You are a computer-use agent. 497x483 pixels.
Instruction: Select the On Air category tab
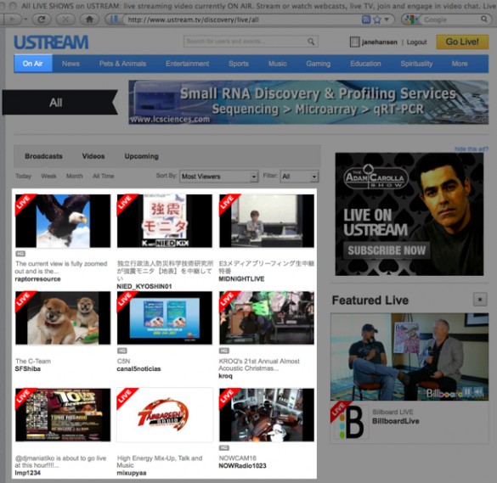(x=33, y=64)
